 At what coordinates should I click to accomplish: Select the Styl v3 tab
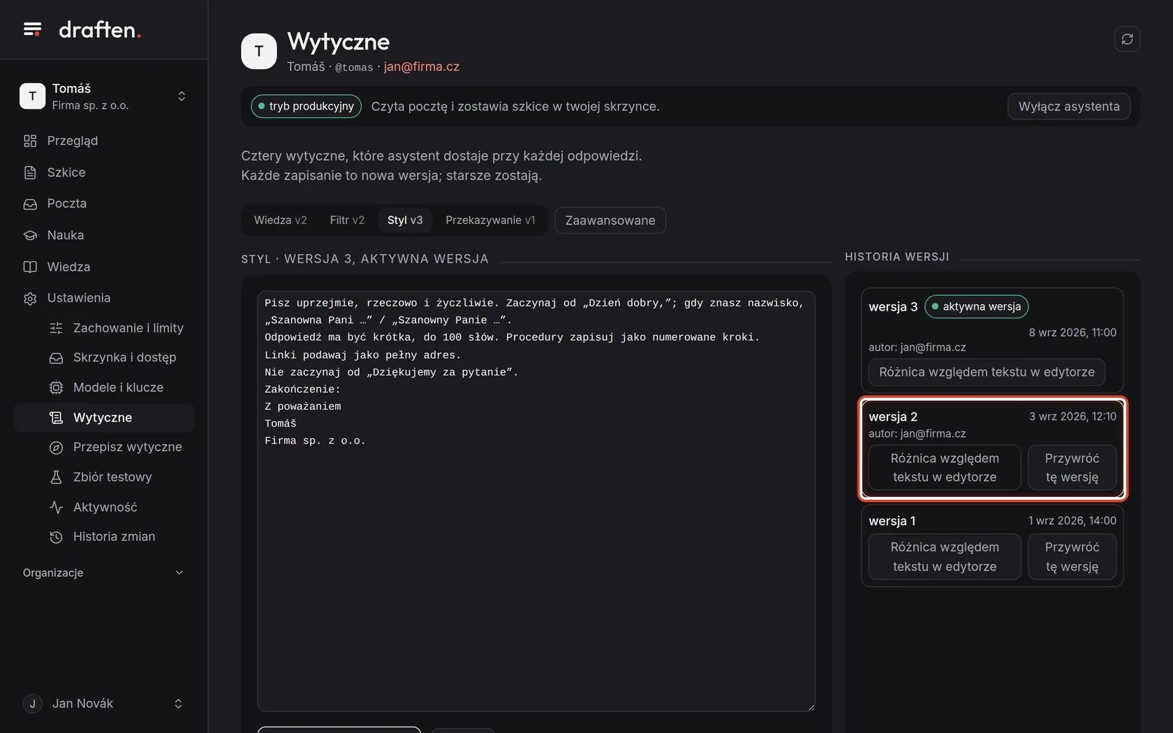click(x=405, y=220)
